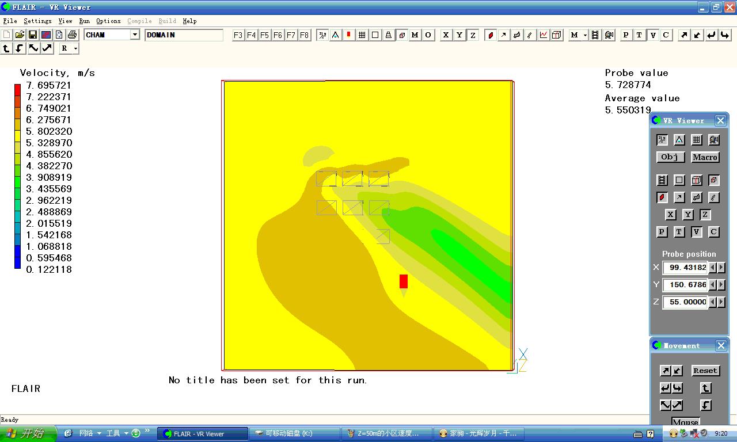Click the Print icon in toolbar
The width and height of the screenshot is (737, 442).
tap(72, 35)
